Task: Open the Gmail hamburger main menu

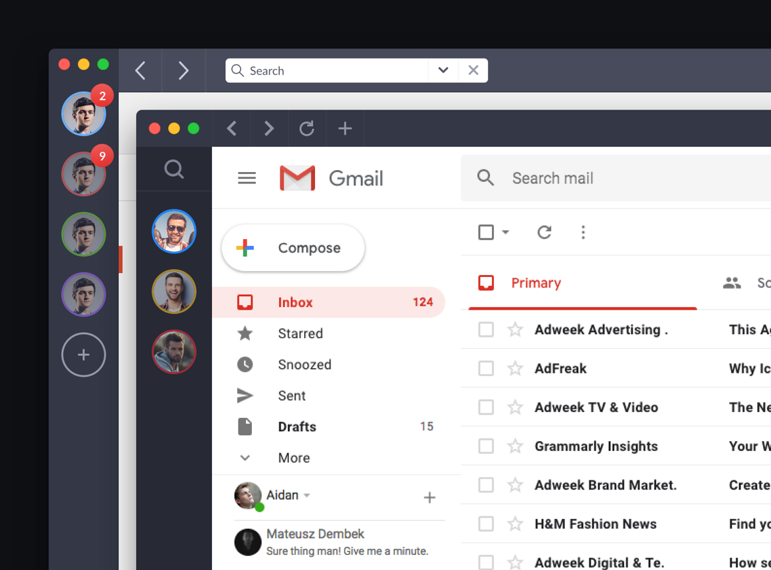Action: (x=247, y=178)
